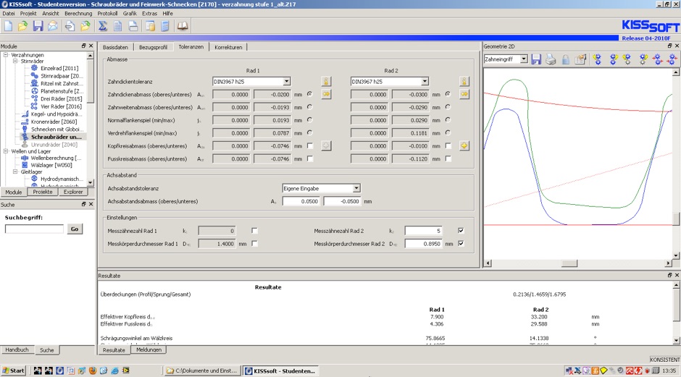Click the convert arrow for Rad 1 Zahndickenabmass
Screen dimensions: 681x377
326,94
